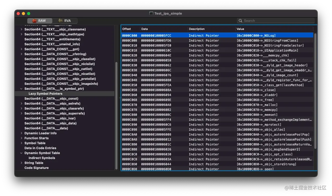
Task: Select the _objc_alloc value row
Action: coord(217,130)
